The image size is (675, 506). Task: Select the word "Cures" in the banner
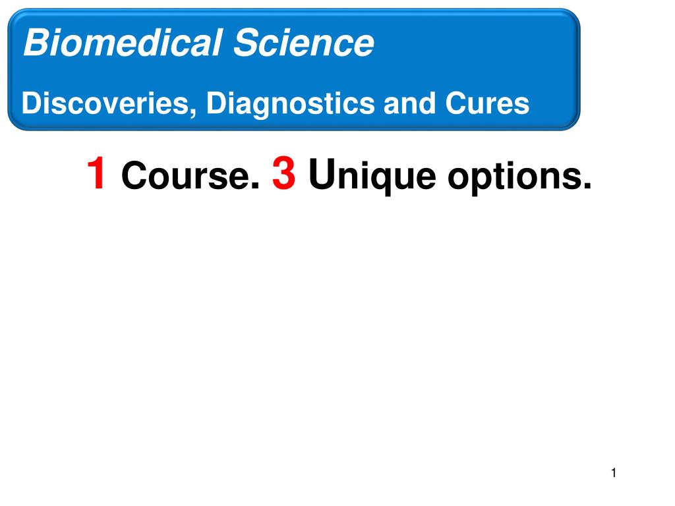(487, 103)
